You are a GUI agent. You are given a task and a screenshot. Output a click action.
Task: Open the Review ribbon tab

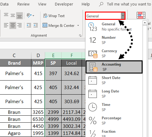pos(23,4)
